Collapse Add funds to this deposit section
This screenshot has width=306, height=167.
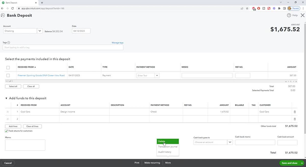point(6,98)
